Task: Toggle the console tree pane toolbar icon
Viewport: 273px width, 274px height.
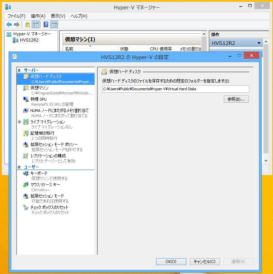Action: [36, 24]
